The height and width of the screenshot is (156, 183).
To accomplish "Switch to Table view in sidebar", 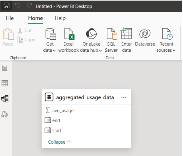I will tap(5, 83).
